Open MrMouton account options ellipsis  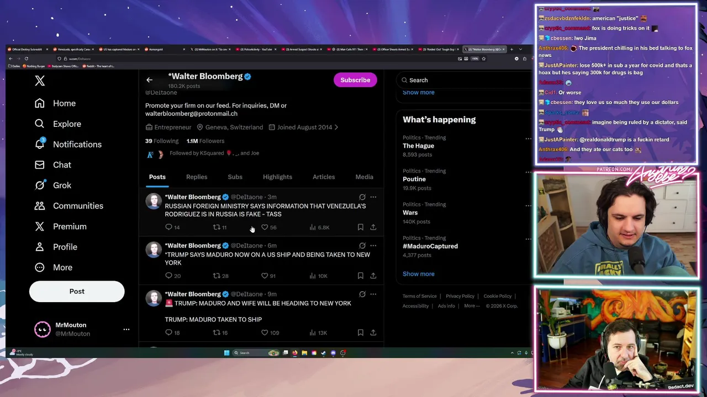126,329
